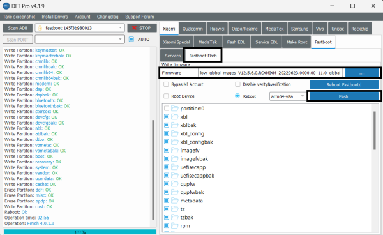
Task: Select the xbl_config partition row
Action: pyautogui.click(x=192, y=133)
